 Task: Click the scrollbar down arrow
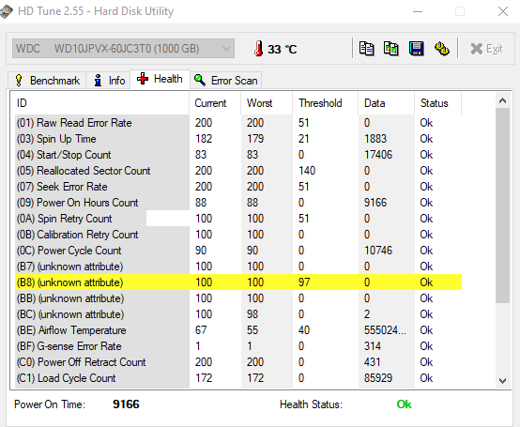click(x=502, y=381)
